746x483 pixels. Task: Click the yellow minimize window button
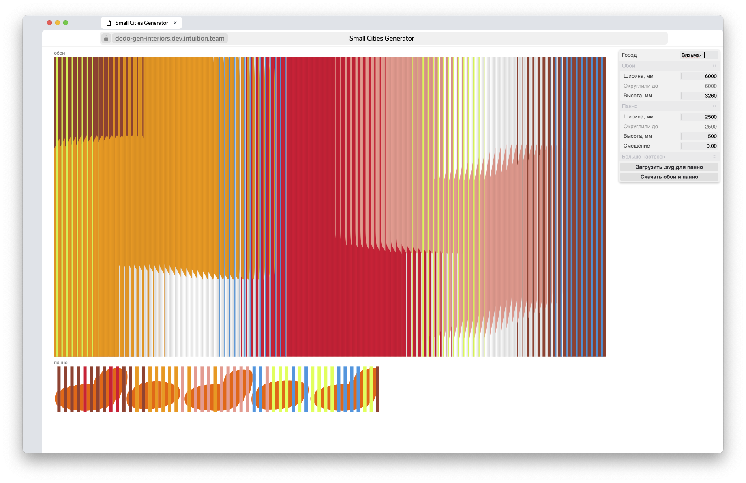click(x=58, y=23)
